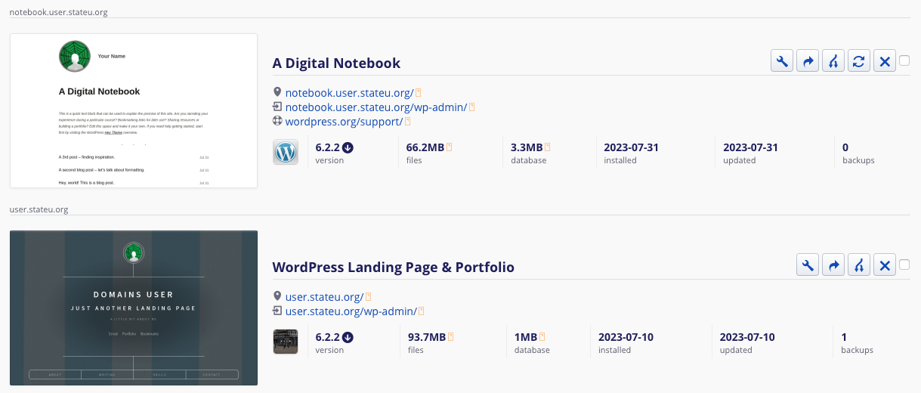Screen dimensions: 921x393
Task: Click admin login icon beside notebook wp-admin link
Action: [277, 107]
